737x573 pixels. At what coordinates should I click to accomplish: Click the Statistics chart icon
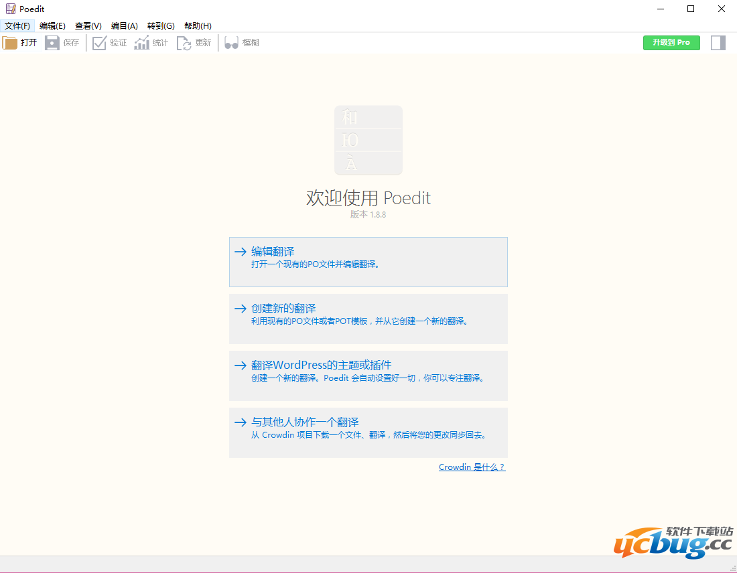[x=141, y=43]
